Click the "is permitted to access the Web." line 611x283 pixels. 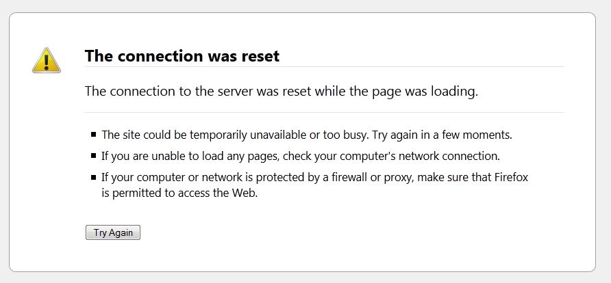point(179,193)
